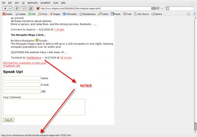Reload the page with the refresh icon
This screenshot has width=197, height=137.
tap(17, 9)
